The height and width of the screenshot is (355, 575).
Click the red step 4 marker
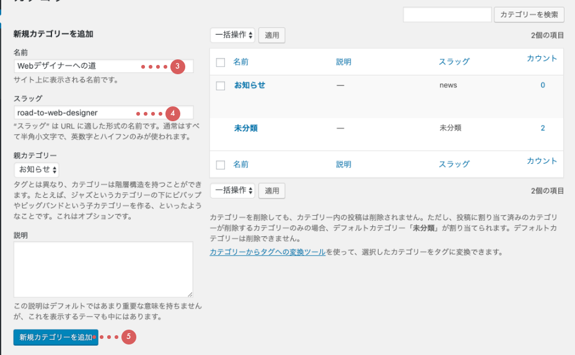172,113
